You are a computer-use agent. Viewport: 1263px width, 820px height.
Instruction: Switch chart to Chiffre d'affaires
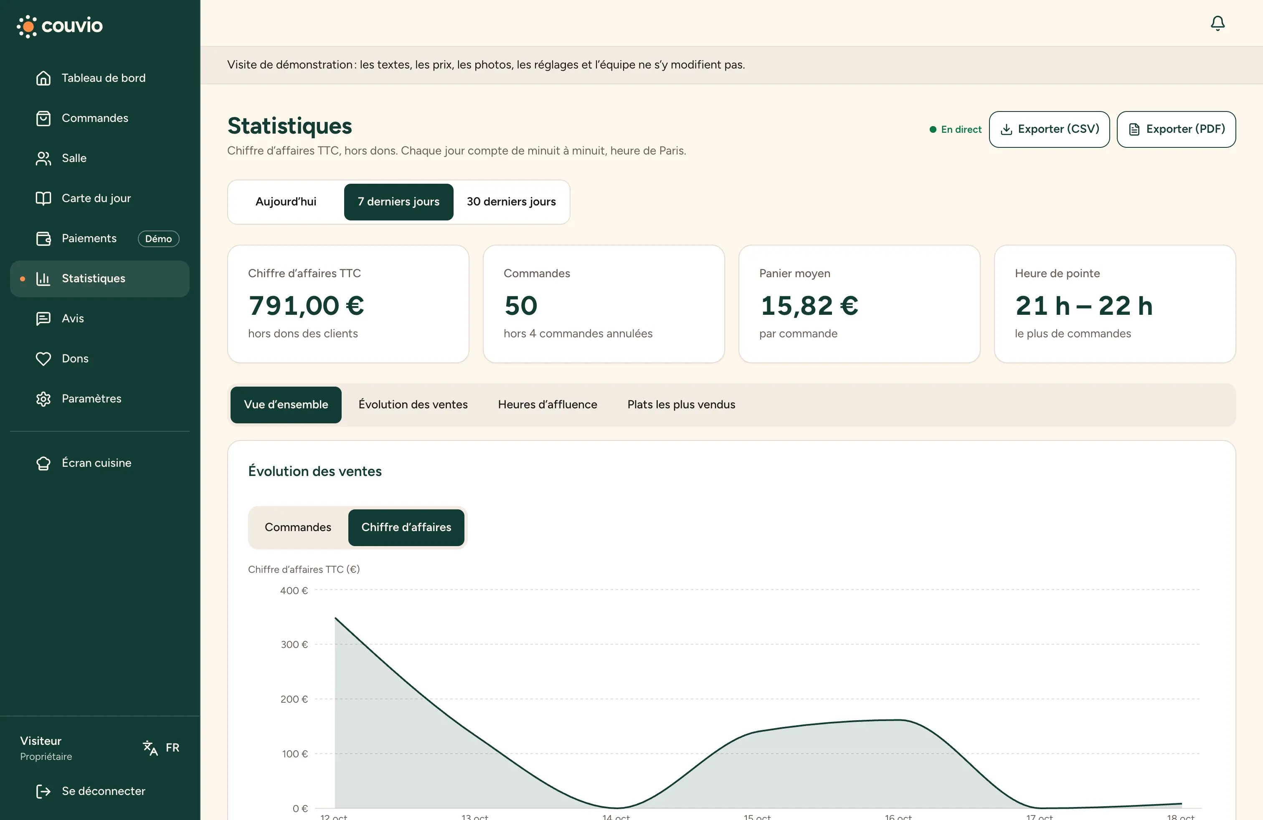click(x=406, y=527)
